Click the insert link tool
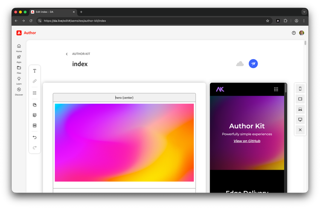 click(x=35, y=81)
